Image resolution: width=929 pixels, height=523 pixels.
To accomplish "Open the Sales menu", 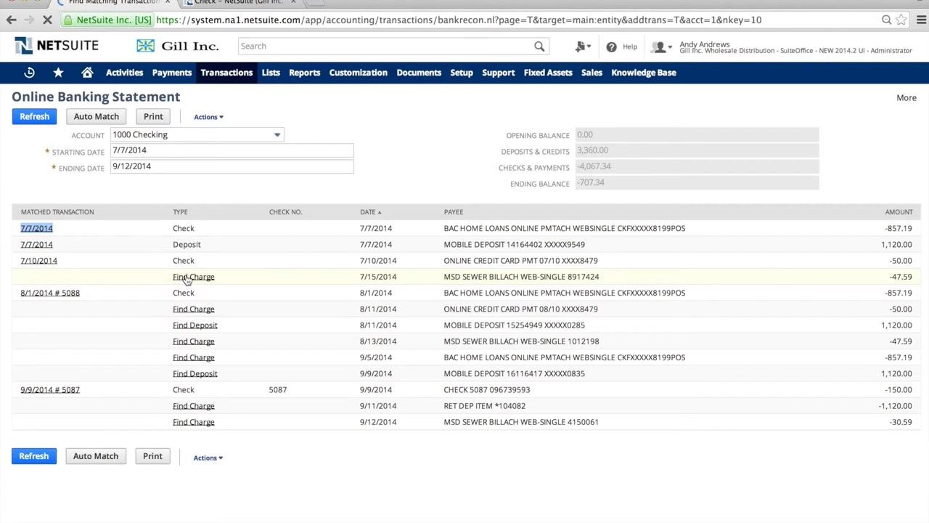I will (x=592, y=73).
